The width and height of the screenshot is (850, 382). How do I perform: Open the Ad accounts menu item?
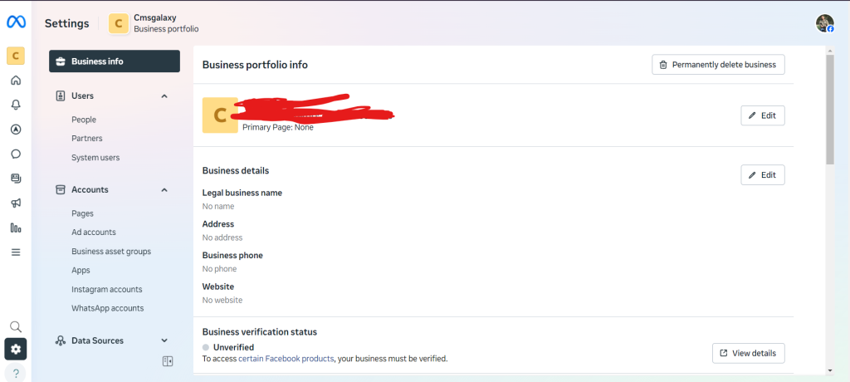click(94, 233)
